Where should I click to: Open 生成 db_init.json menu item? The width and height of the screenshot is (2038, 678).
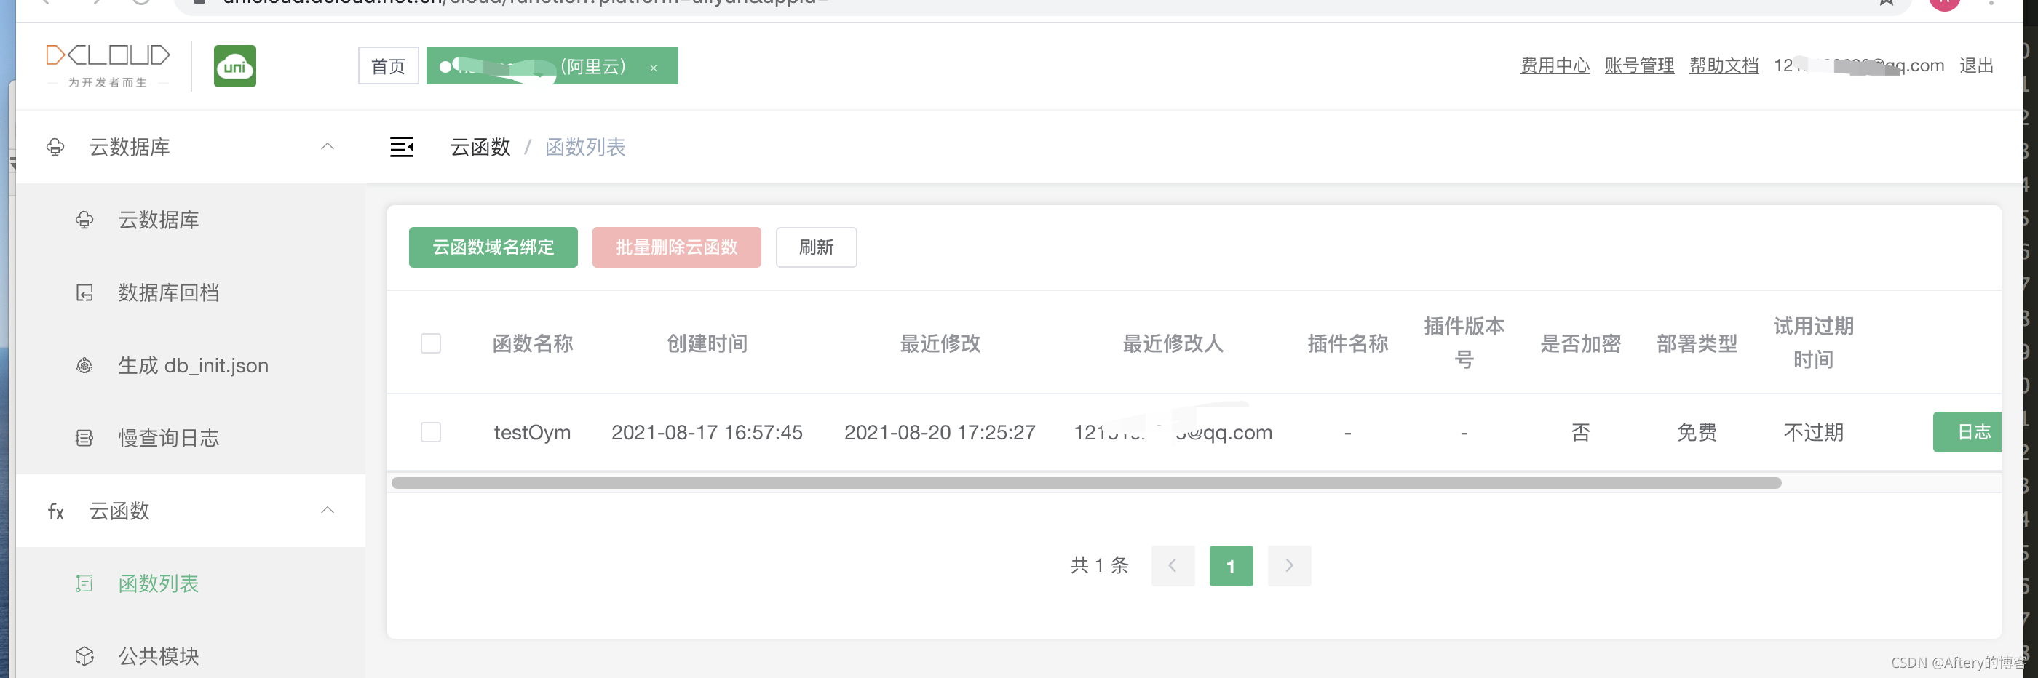click(x=191, y=365)
